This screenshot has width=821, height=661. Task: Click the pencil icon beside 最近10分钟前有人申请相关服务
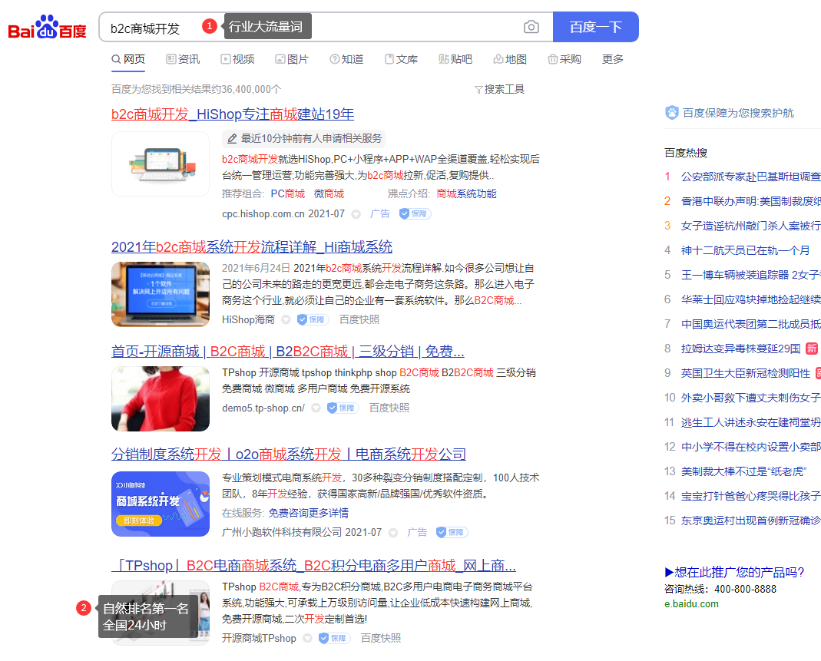232,139
